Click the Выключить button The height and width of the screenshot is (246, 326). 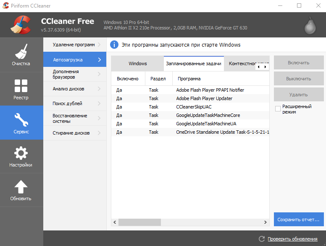299,79
